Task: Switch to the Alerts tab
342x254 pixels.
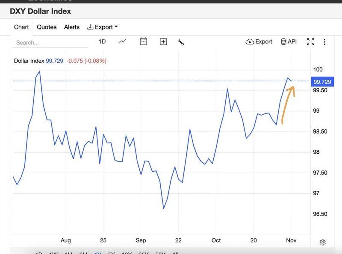Action: point(72,27)
